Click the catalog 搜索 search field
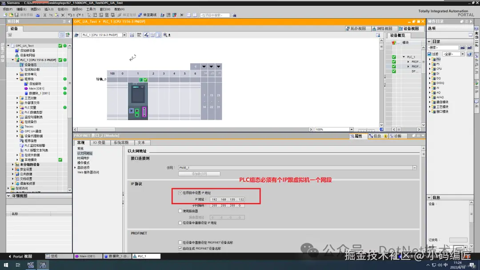480x270 pixels. [443, 48]
